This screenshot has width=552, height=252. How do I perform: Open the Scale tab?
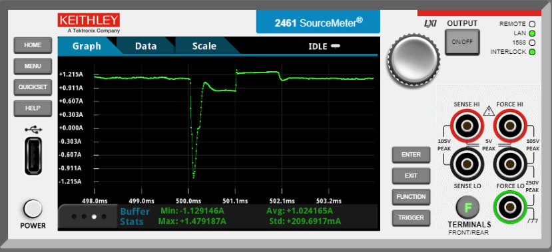coord(204,46)
